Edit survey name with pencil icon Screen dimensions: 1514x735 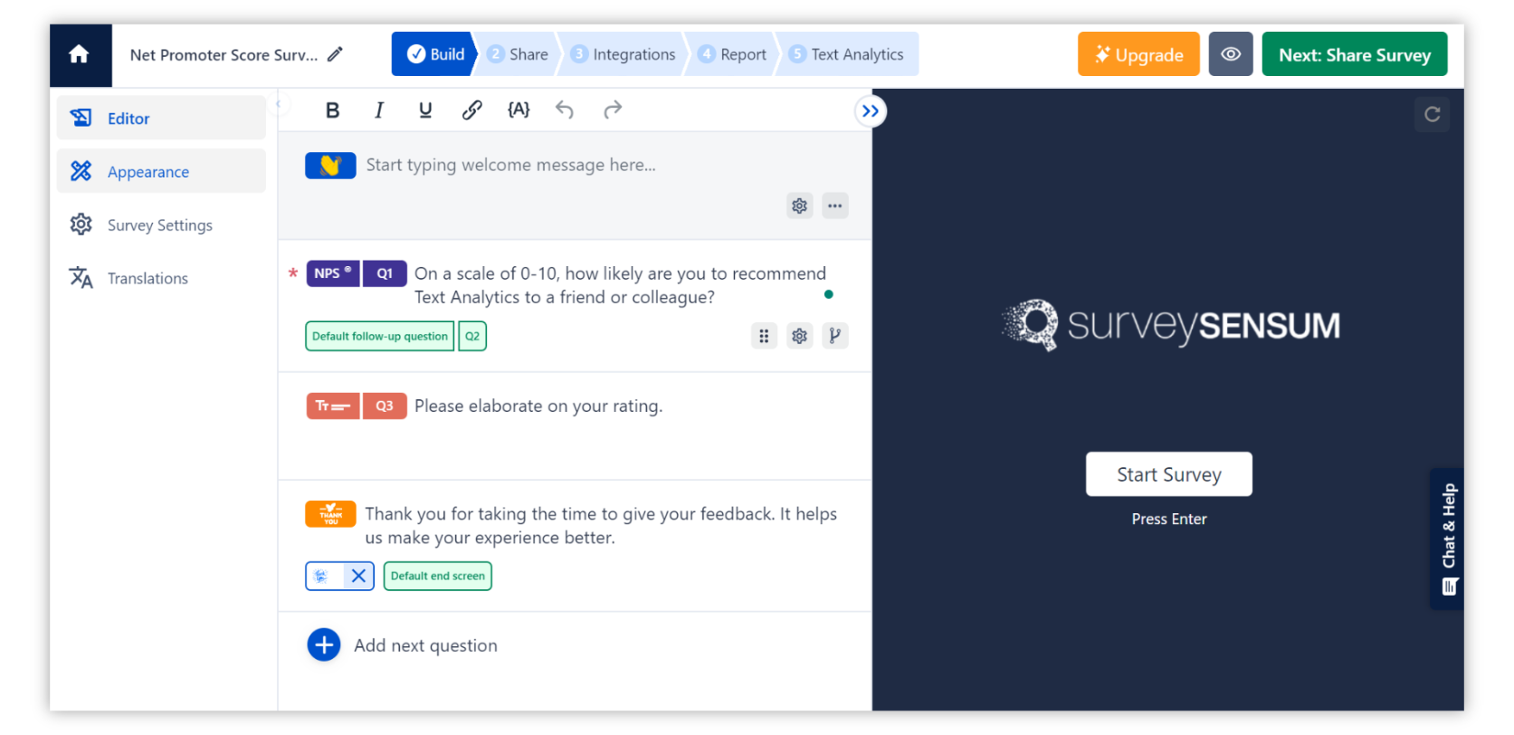[335, 54]
